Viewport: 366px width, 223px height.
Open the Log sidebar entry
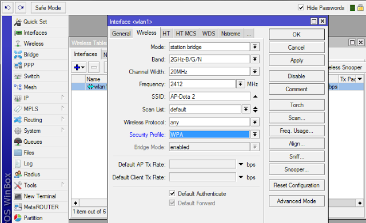click(41, 164)
